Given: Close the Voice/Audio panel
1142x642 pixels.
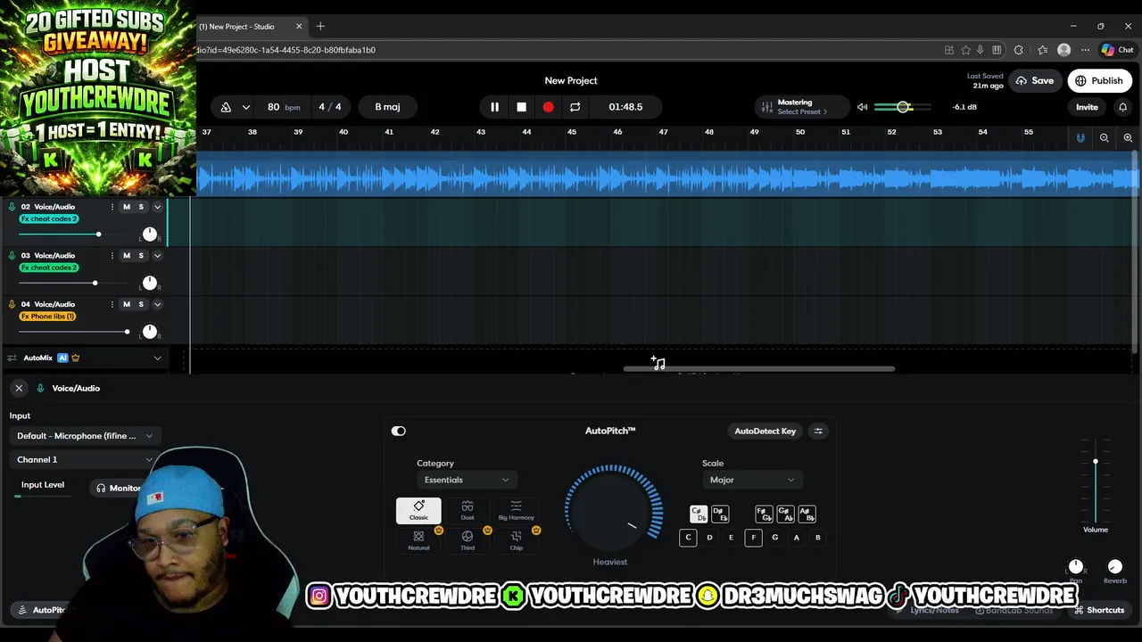Looking at the screenshot, I should click(x=19, y=388).
